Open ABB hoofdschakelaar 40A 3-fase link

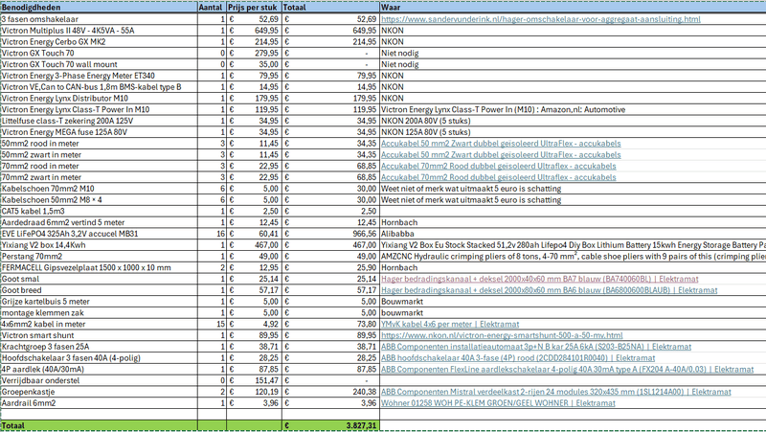(x=518, y=357)
